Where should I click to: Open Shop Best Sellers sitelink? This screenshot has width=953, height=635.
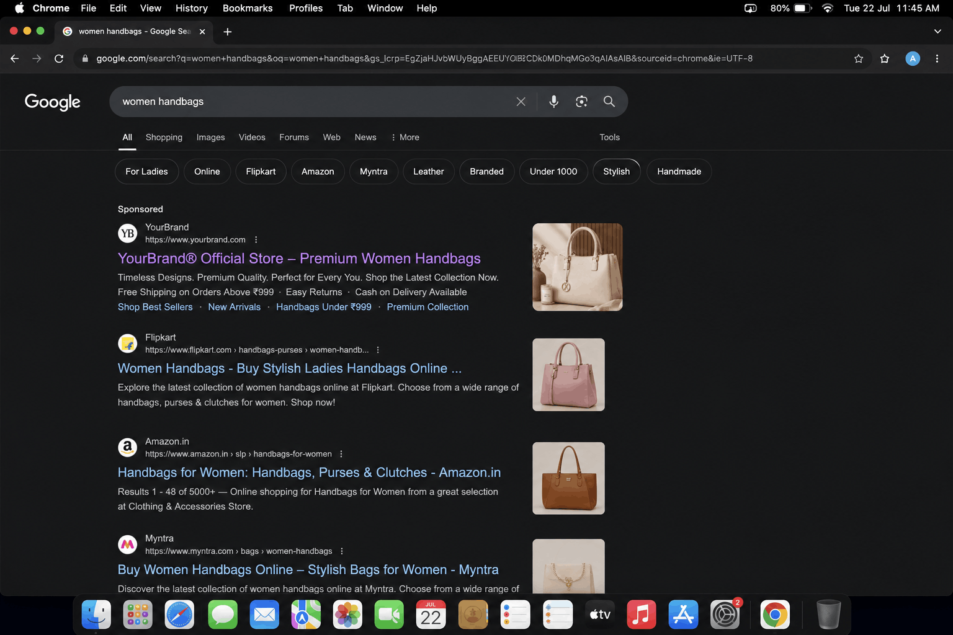point(155,307)
